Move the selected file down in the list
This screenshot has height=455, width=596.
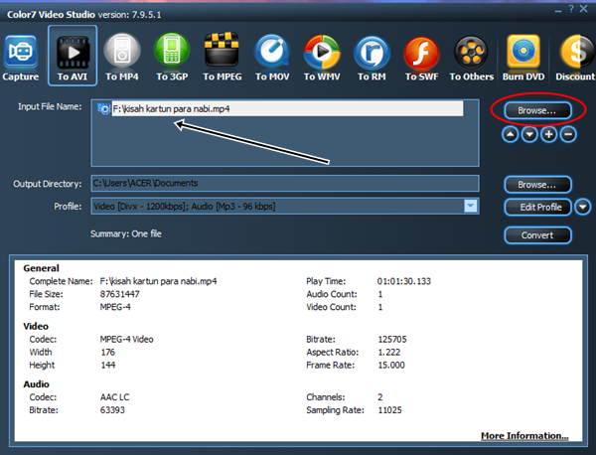click(529, 134)
